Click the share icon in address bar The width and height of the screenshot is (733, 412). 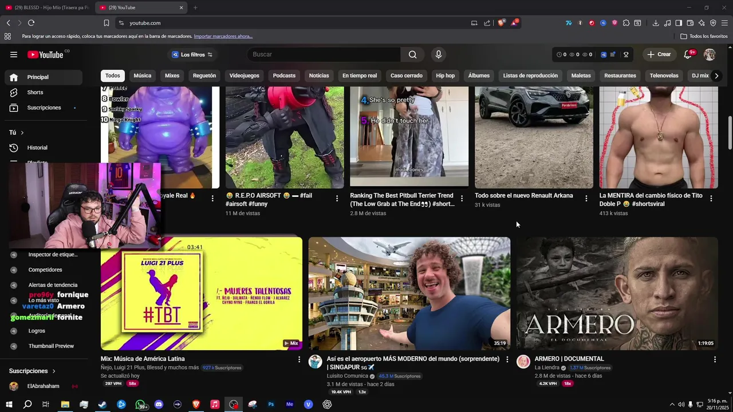(x=487, y=23)
